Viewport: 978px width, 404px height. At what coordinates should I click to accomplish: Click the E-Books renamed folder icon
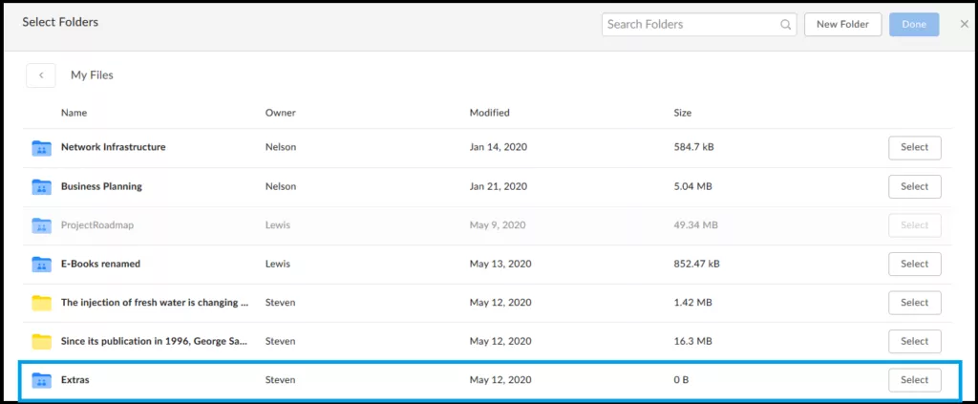click(x=41, y=265)
